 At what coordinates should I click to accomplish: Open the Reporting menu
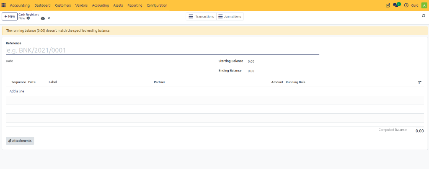tap(135, 5)
